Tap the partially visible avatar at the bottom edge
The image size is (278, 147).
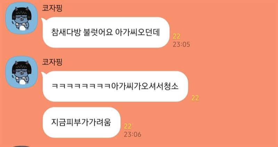(x=22, y=146)
